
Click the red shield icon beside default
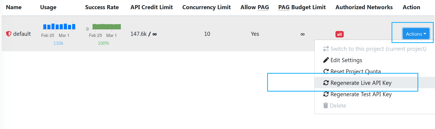9,34
